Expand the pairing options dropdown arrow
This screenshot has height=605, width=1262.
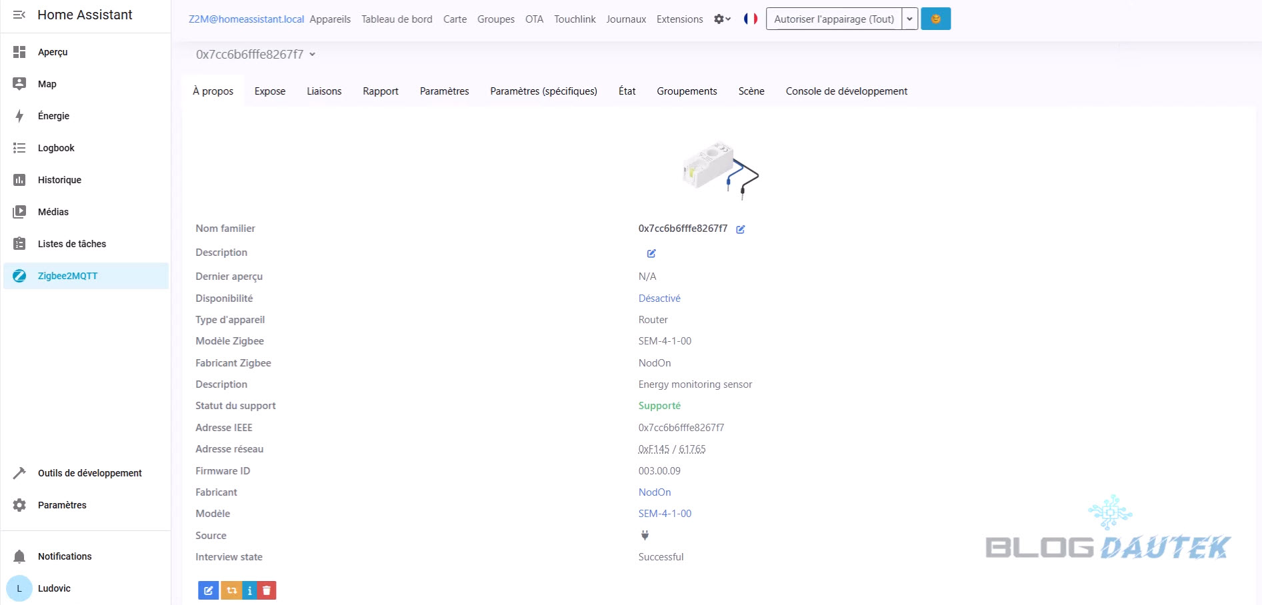(x=909, y=19)
